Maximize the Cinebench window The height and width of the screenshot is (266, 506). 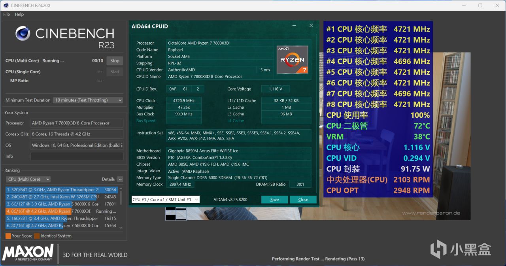pos(480,5)
